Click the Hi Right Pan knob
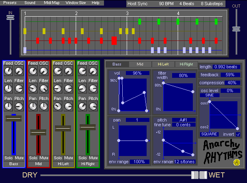 tap(82, 106)
